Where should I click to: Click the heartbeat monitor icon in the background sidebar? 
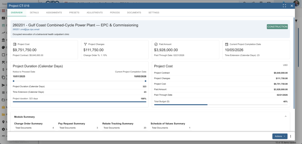[3, 18]
